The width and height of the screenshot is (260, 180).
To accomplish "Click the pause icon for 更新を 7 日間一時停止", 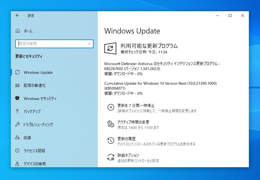I will [x=111, y=107].
